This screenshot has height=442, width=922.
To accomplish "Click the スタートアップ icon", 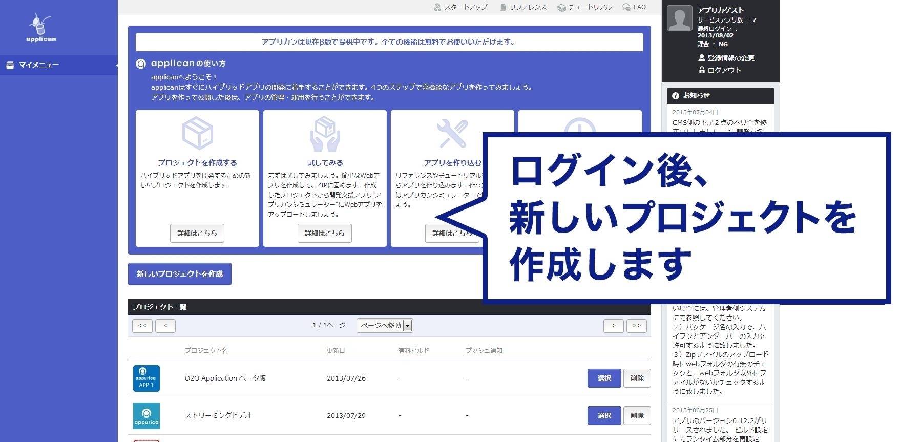I will (437, 7).
